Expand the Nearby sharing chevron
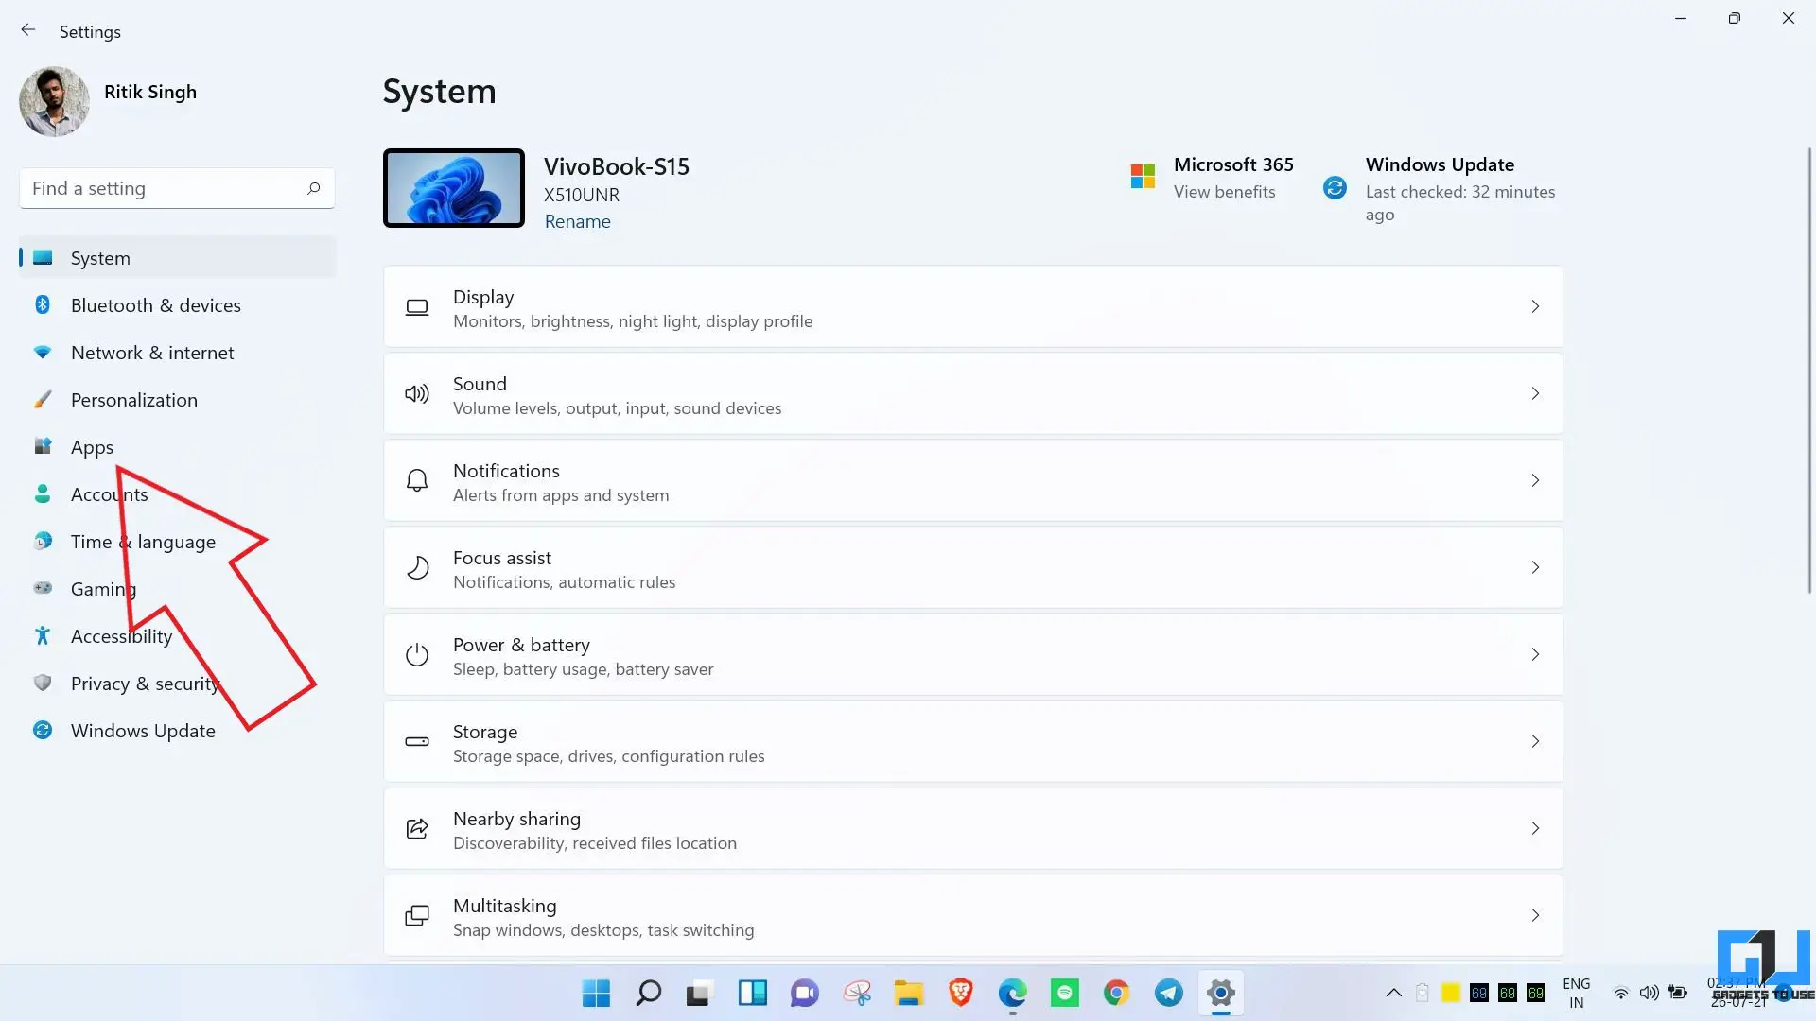Image resolution: width=1816 pixels, height=1021 pixels. point(1535,829)
